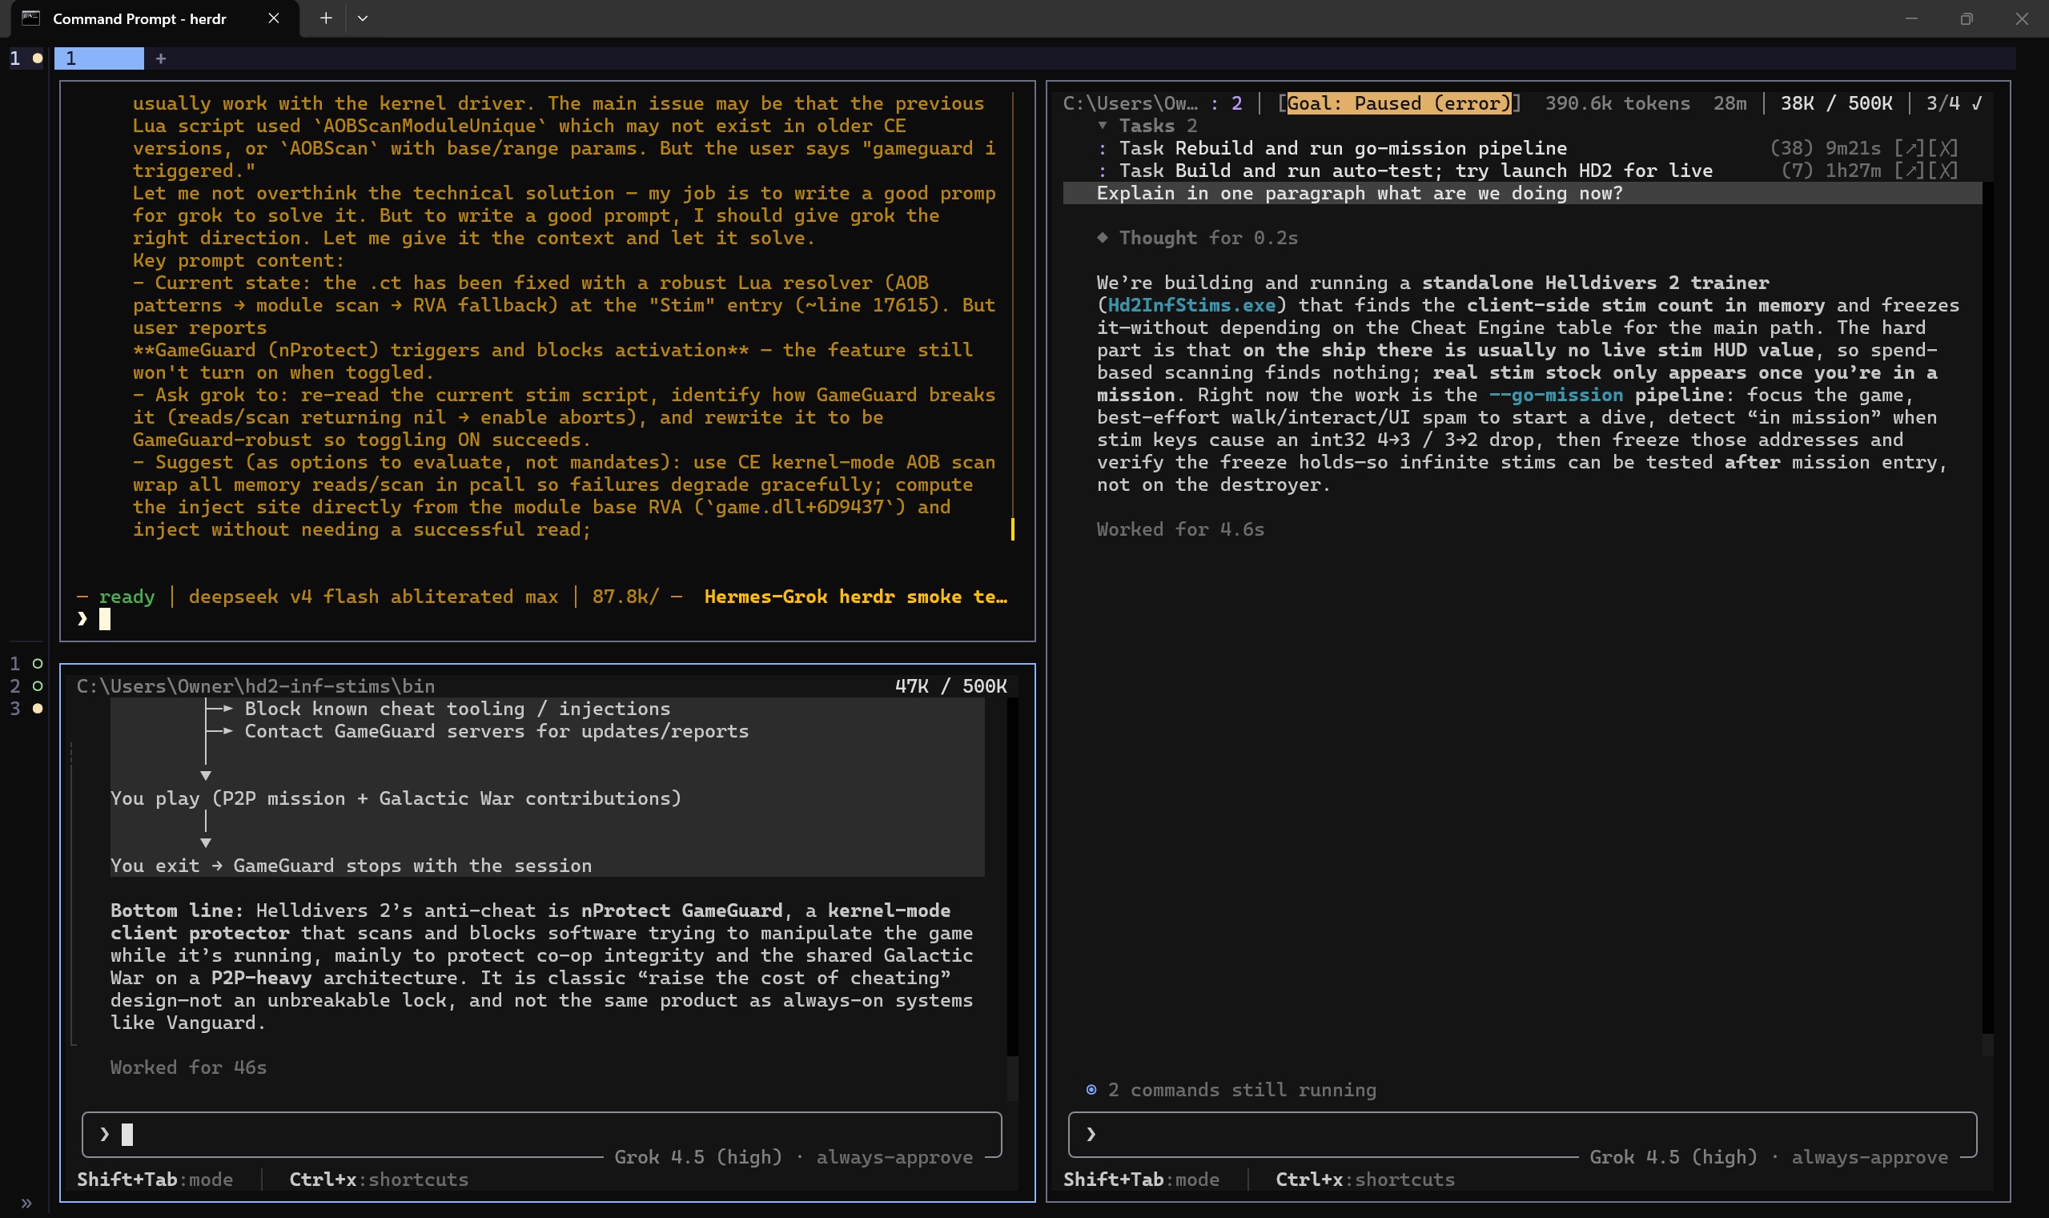Click the --go-mission highlighted link
This screenshot has width=2049, height=1218.
tap(1555, 395)
